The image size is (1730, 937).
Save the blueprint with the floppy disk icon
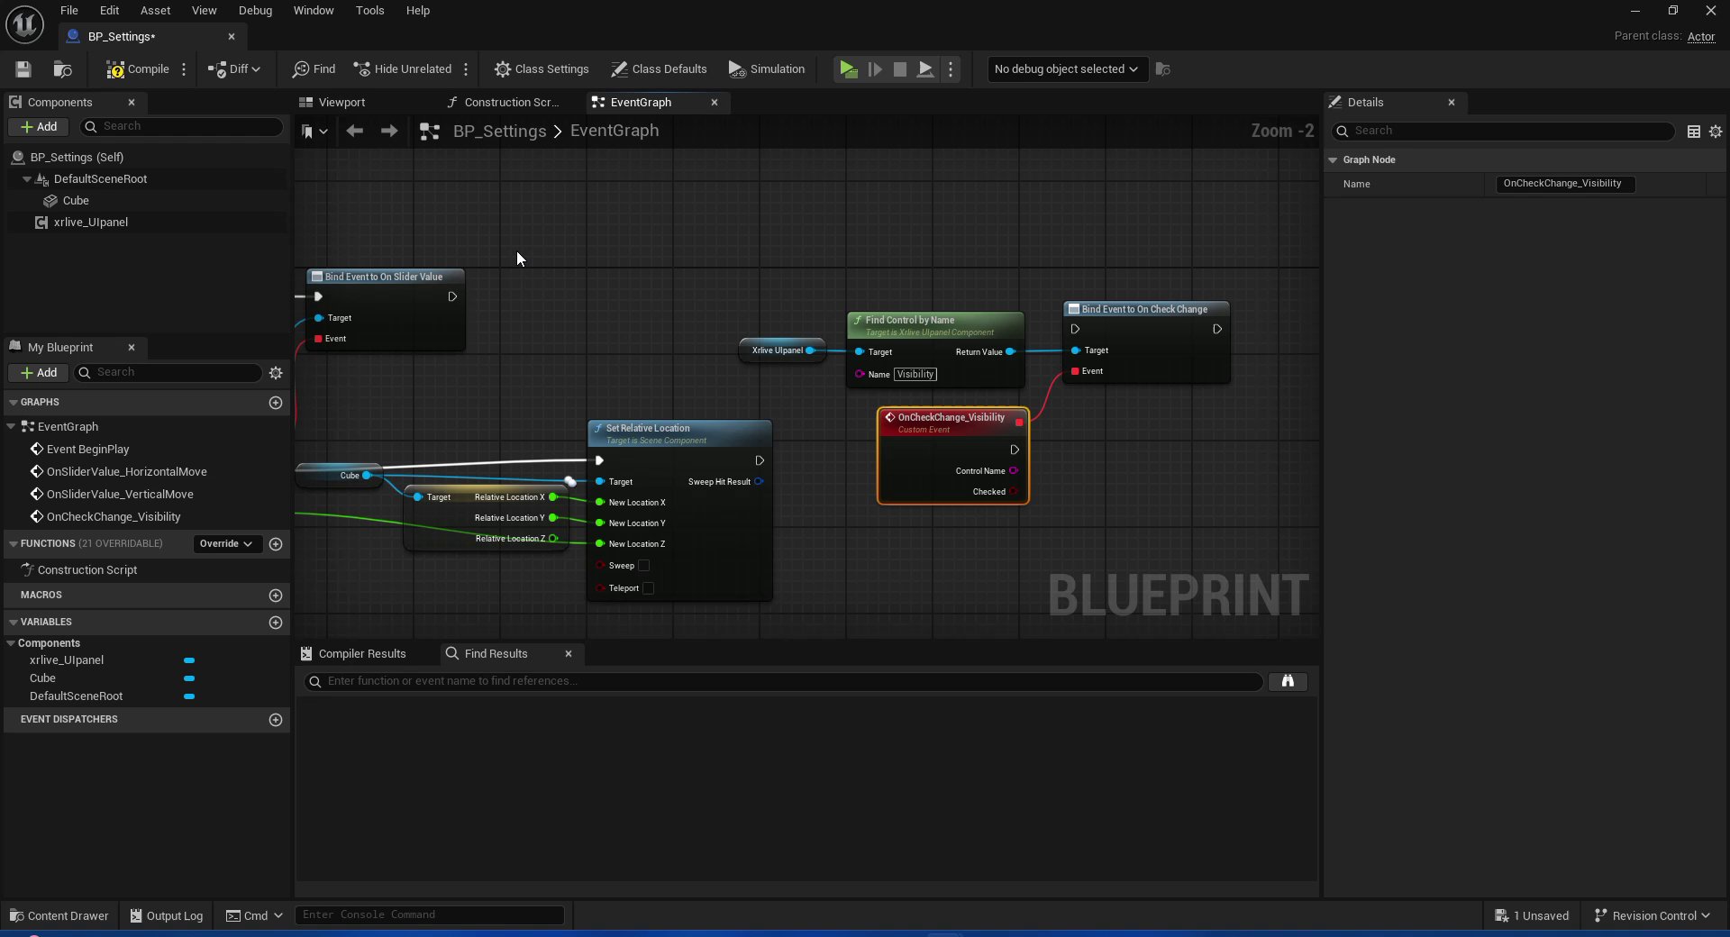pyautogui.click(x=23, y=69)
